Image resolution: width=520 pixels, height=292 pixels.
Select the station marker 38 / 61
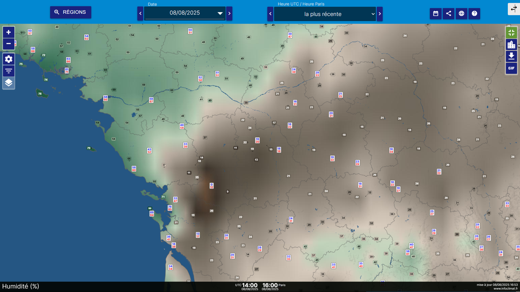tap(407, 253)
